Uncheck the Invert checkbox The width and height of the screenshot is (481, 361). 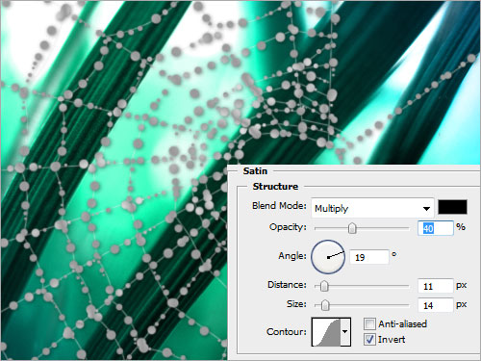[369, 339]
